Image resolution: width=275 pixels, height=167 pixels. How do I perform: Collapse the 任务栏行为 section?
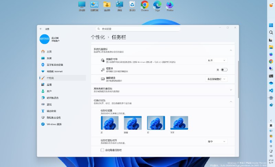tap(231, 102)
